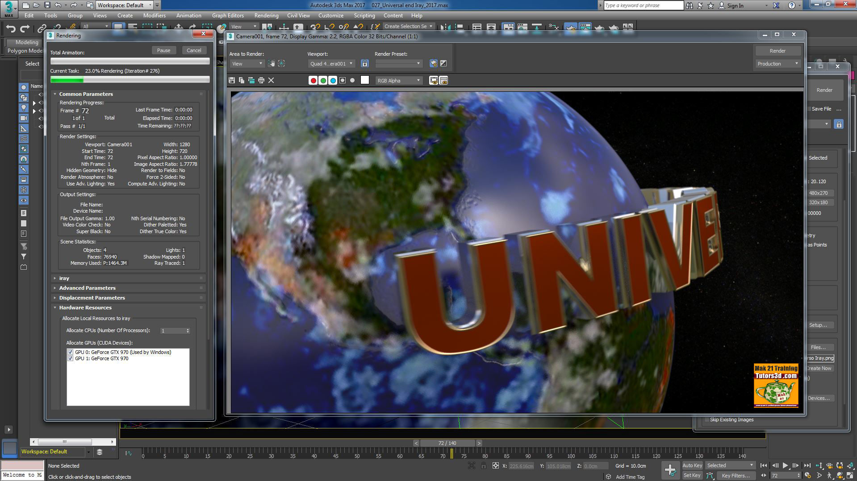Click the Redo arrow in main toolbar
The width and height of the screenshot is (857, 481).
[25, 28]
